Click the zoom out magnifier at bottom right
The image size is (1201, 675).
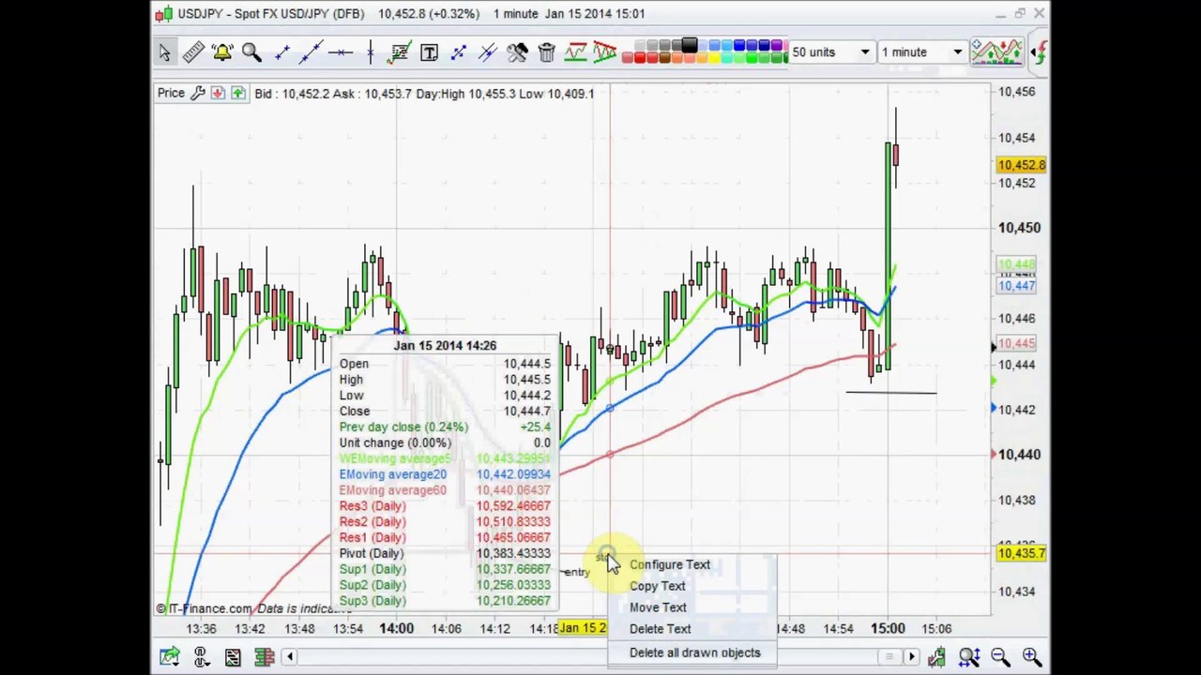1000,657
